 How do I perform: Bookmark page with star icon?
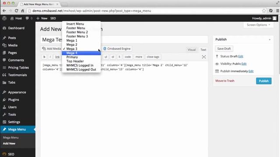click(x=264, y=11)
